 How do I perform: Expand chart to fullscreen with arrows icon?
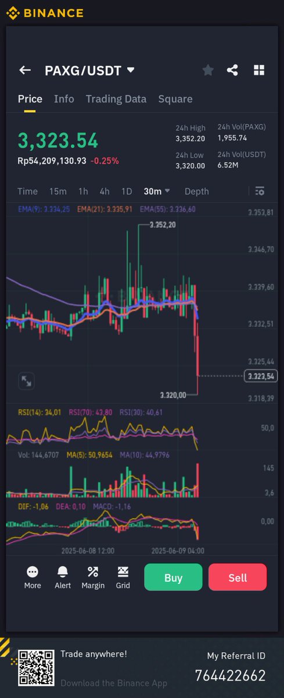tap(27, 381)
